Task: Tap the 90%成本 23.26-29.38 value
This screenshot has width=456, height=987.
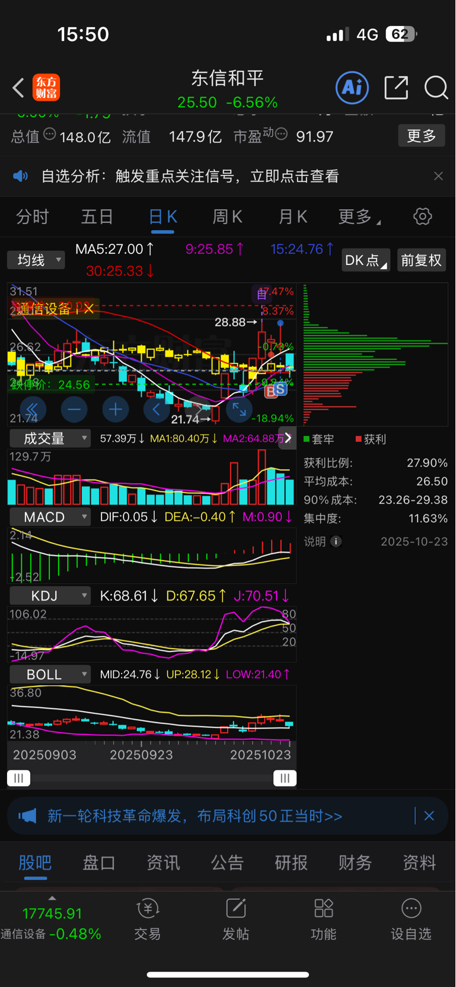Action: click(413, 500)
